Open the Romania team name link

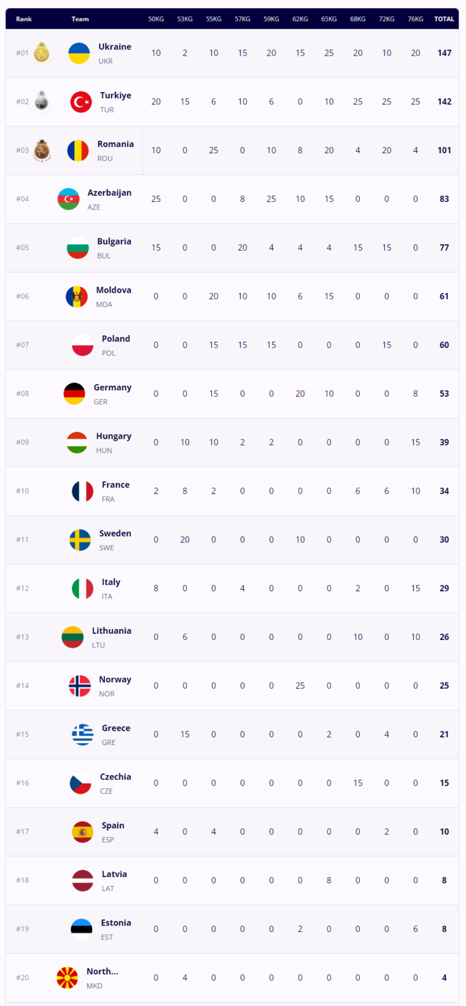[115, 144]
